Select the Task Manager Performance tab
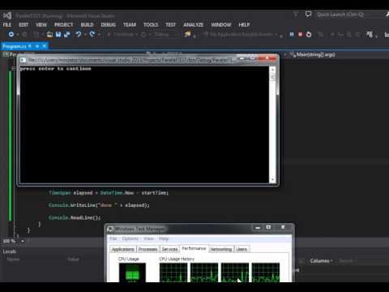The image size is (389, 292). tap(194, 248)
